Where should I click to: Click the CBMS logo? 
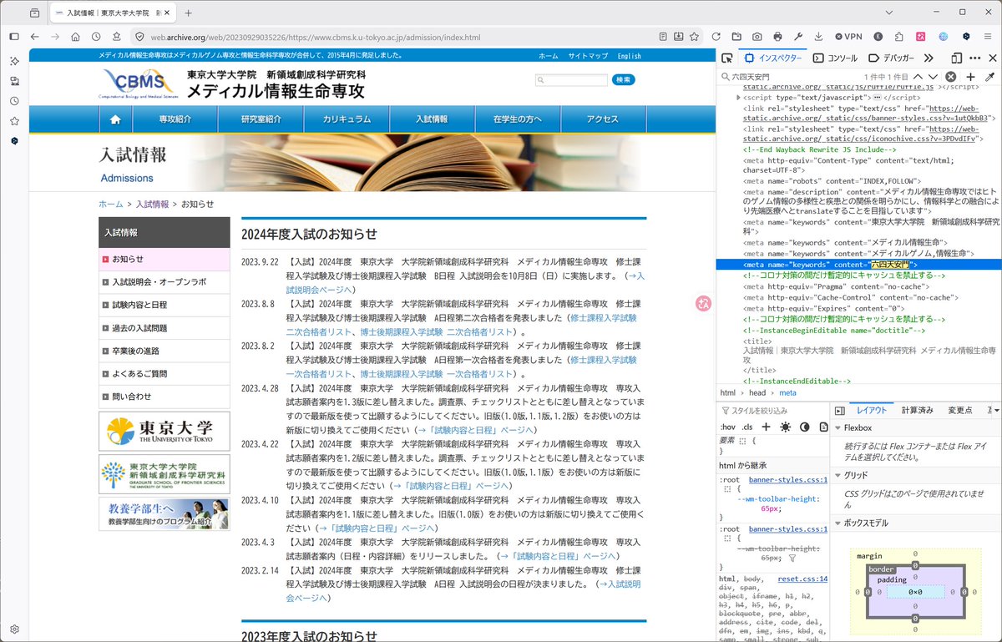[139, 83]
